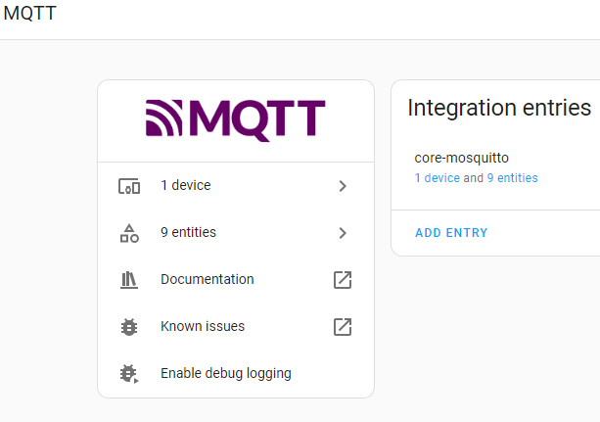Viewport: 600px width, 422px height.
Task: Follow the blue 1 device link
Action: (x=438, y=177)
